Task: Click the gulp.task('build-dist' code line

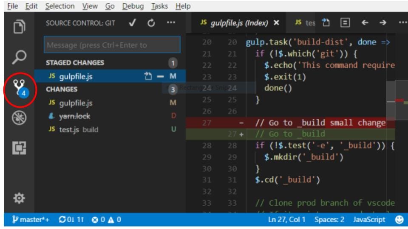Action: 318,42
